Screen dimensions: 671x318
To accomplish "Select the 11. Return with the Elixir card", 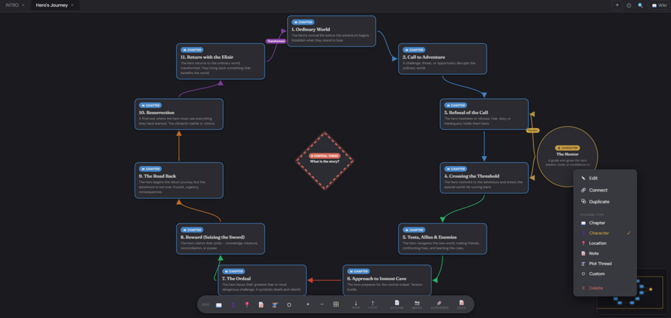I will [x=221, y=61].
